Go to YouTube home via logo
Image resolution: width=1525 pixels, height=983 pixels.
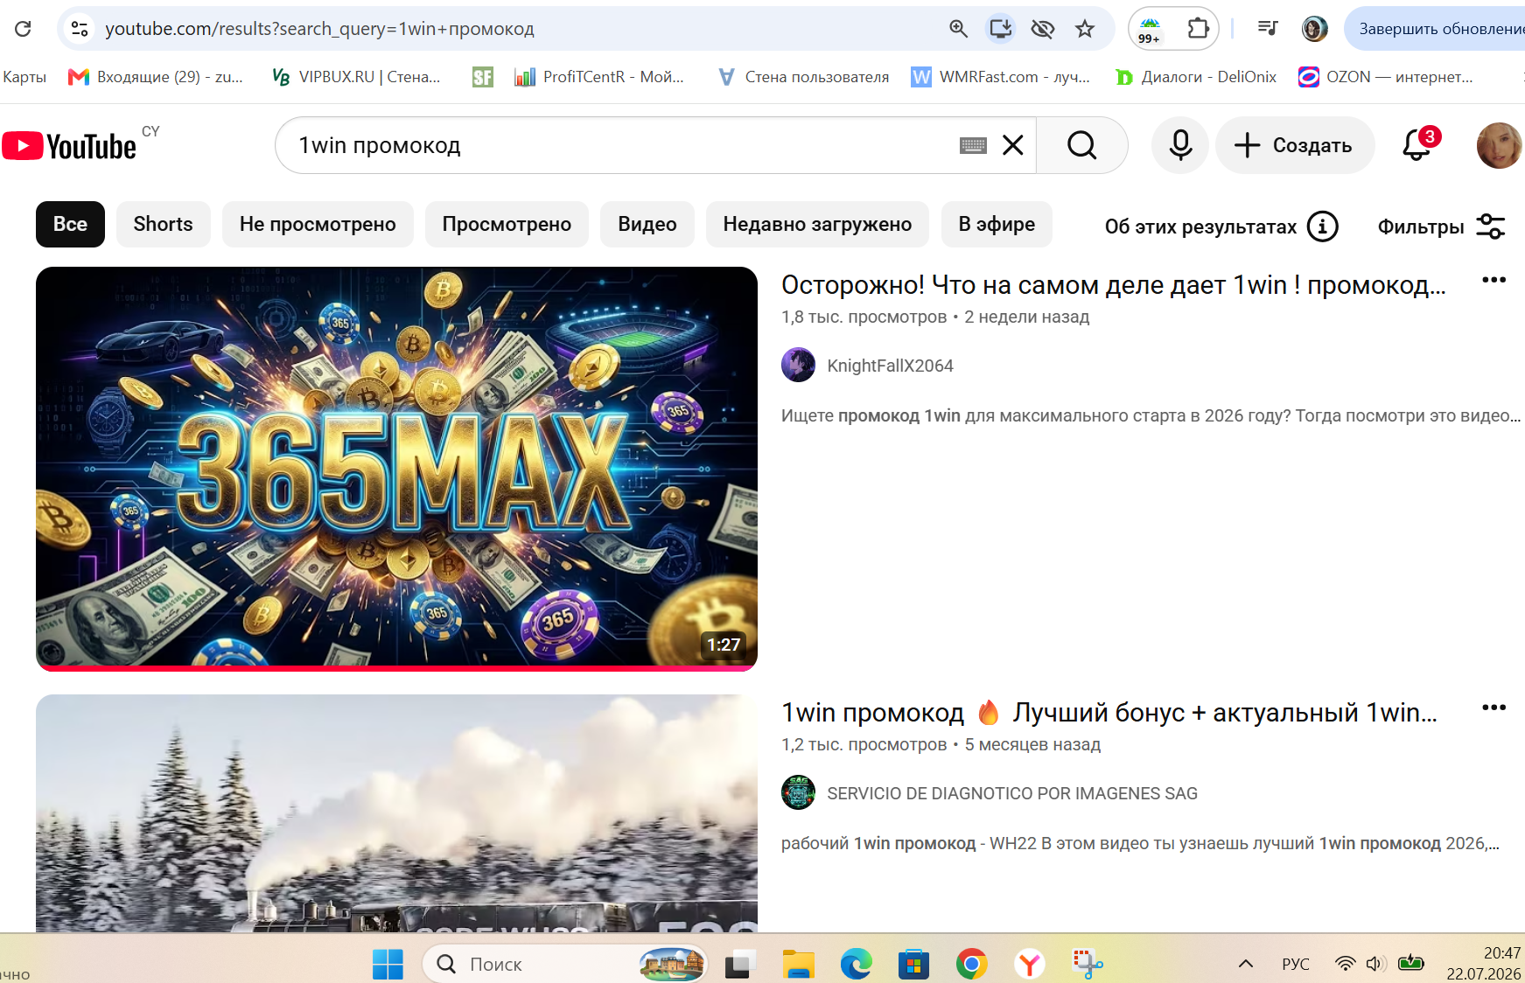tap(69, 146)
